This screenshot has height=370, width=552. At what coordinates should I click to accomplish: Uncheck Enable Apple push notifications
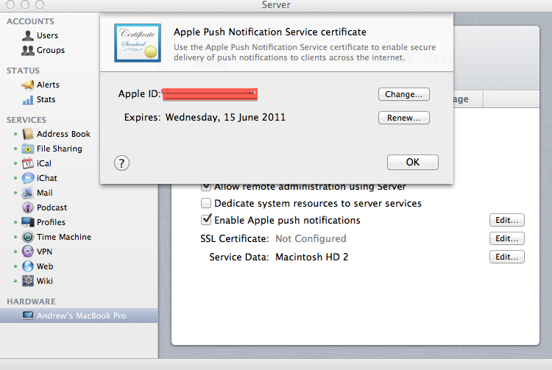coord(206,220)
